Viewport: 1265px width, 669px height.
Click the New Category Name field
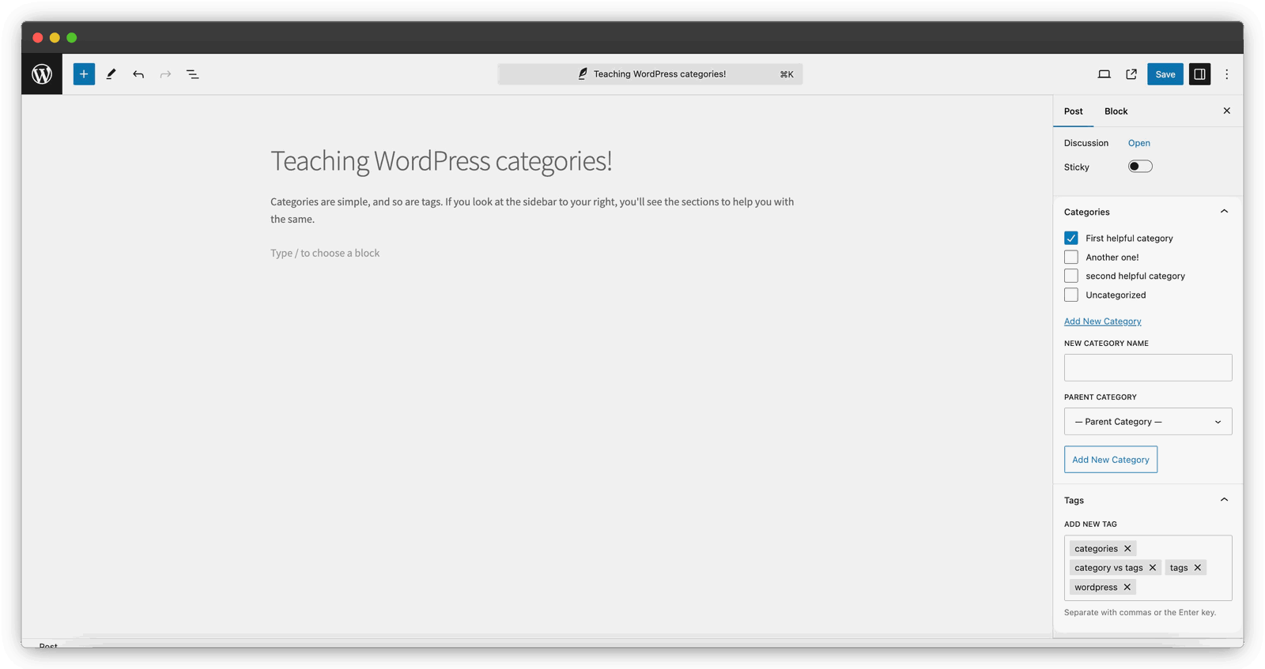coord(1147,367)
